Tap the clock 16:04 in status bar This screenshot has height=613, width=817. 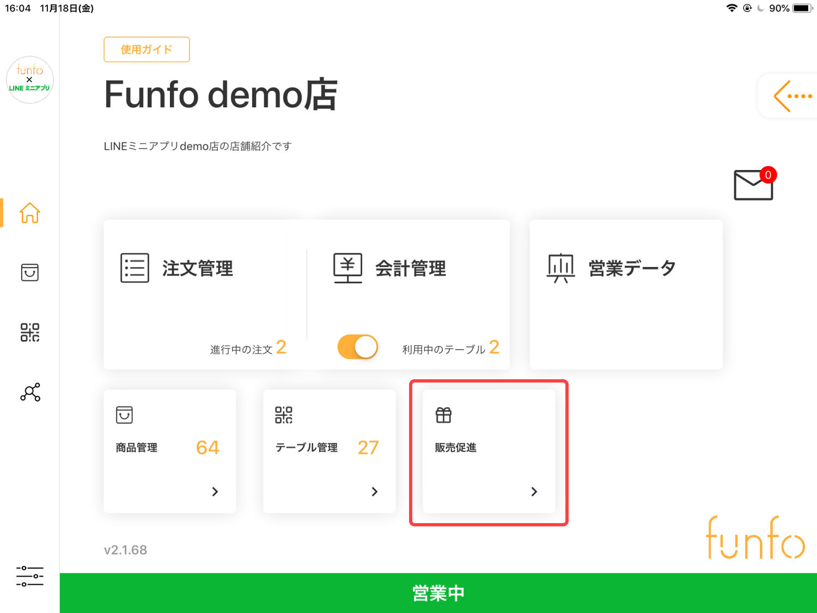pyautogui.click(x=18, y=8)
